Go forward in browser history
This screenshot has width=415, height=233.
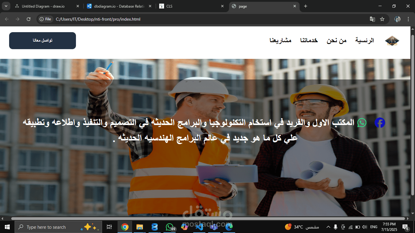pyautogui.click(x=18, y=19)
